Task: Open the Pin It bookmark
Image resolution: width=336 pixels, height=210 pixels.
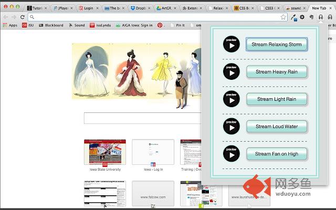Action: click(x=177, y=25)
